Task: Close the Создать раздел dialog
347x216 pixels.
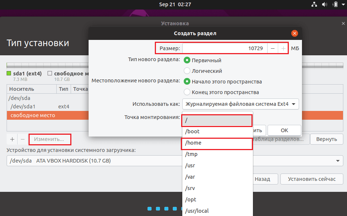Action: (x=294, y=33)
